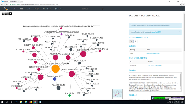The image size is (185, 104).
Task: Click the JXZ2015.XYZ domain node
Action: tap(34, 55)
